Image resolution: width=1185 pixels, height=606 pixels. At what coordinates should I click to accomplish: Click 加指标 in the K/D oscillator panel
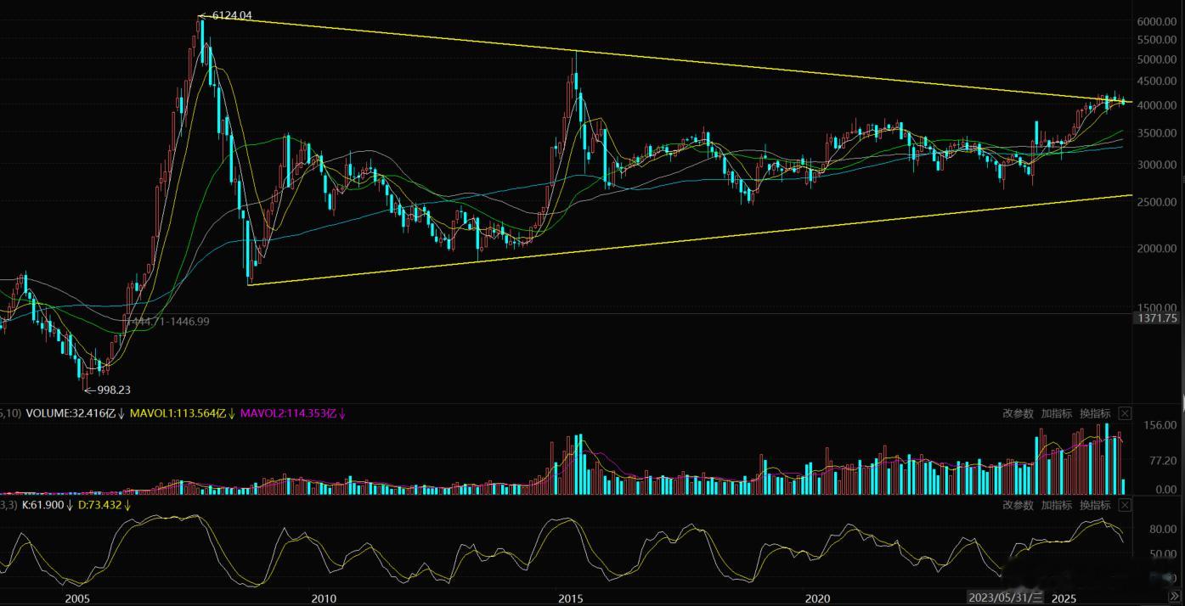click(x=1056, y=505)
